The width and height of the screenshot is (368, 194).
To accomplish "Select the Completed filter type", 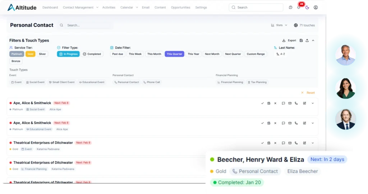I will coord(92,54).
